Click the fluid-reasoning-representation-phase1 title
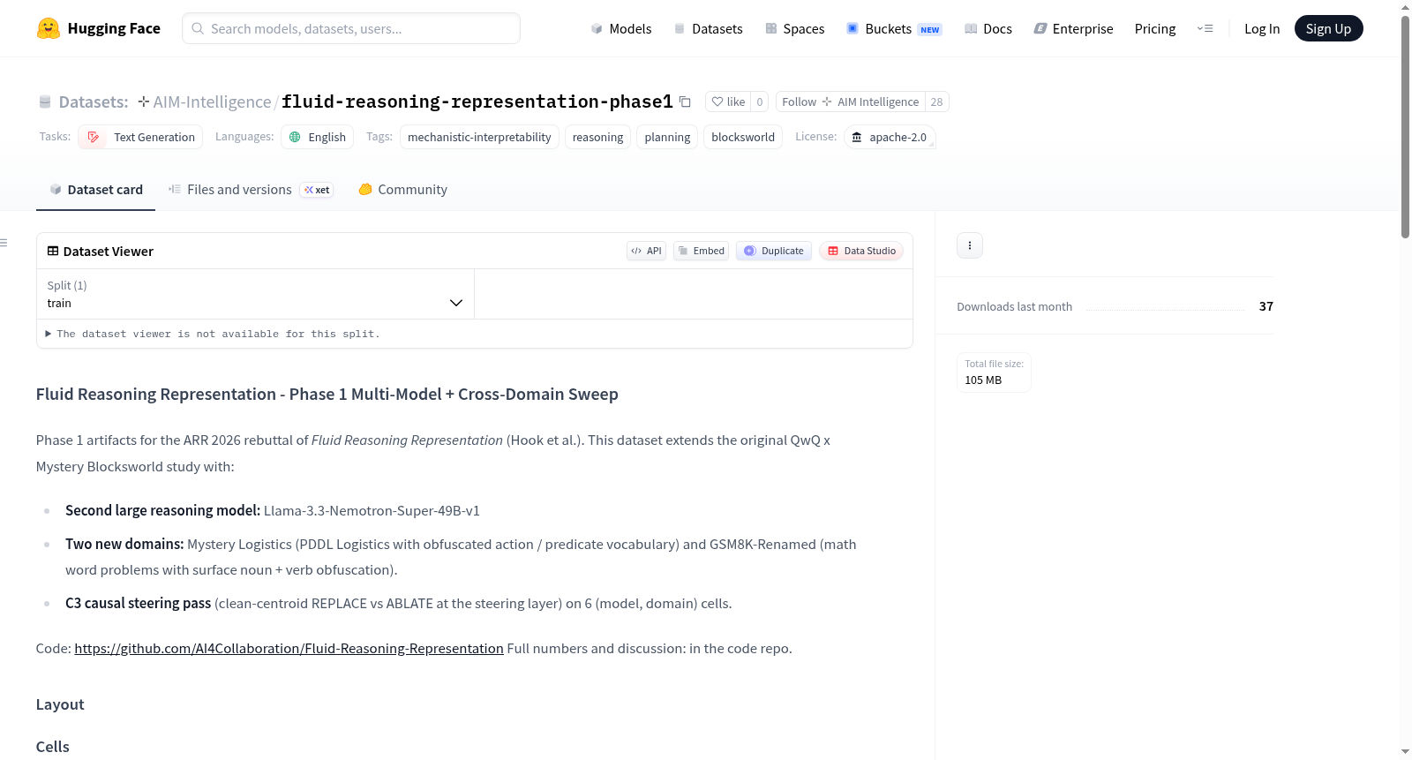 (x=477, y=102)
